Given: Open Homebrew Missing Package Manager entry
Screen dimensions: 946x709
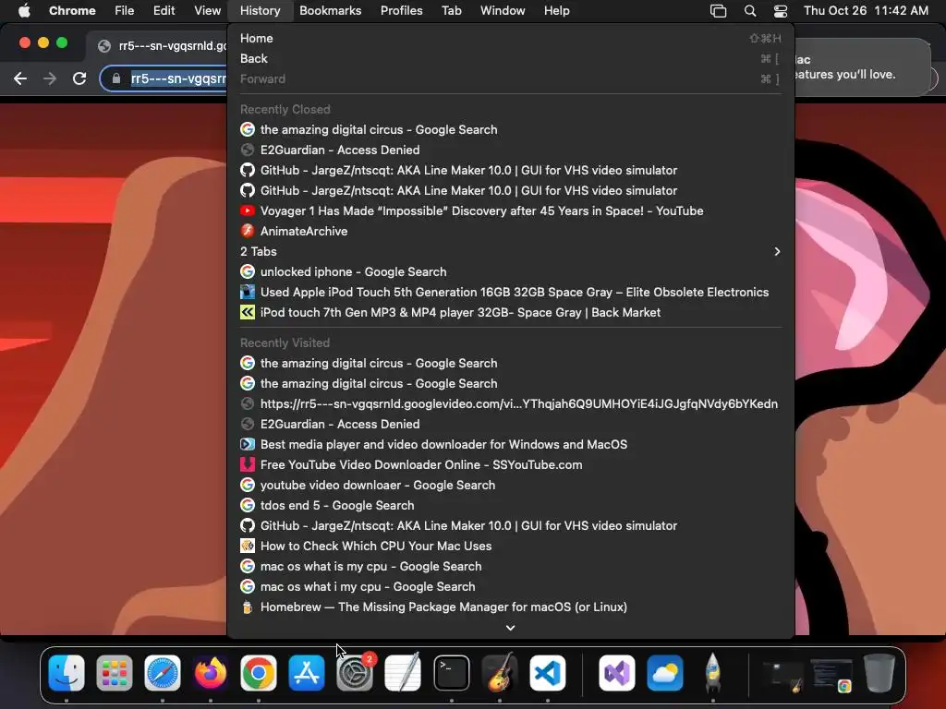Looking at the screenshot, I should click(510, 607).
